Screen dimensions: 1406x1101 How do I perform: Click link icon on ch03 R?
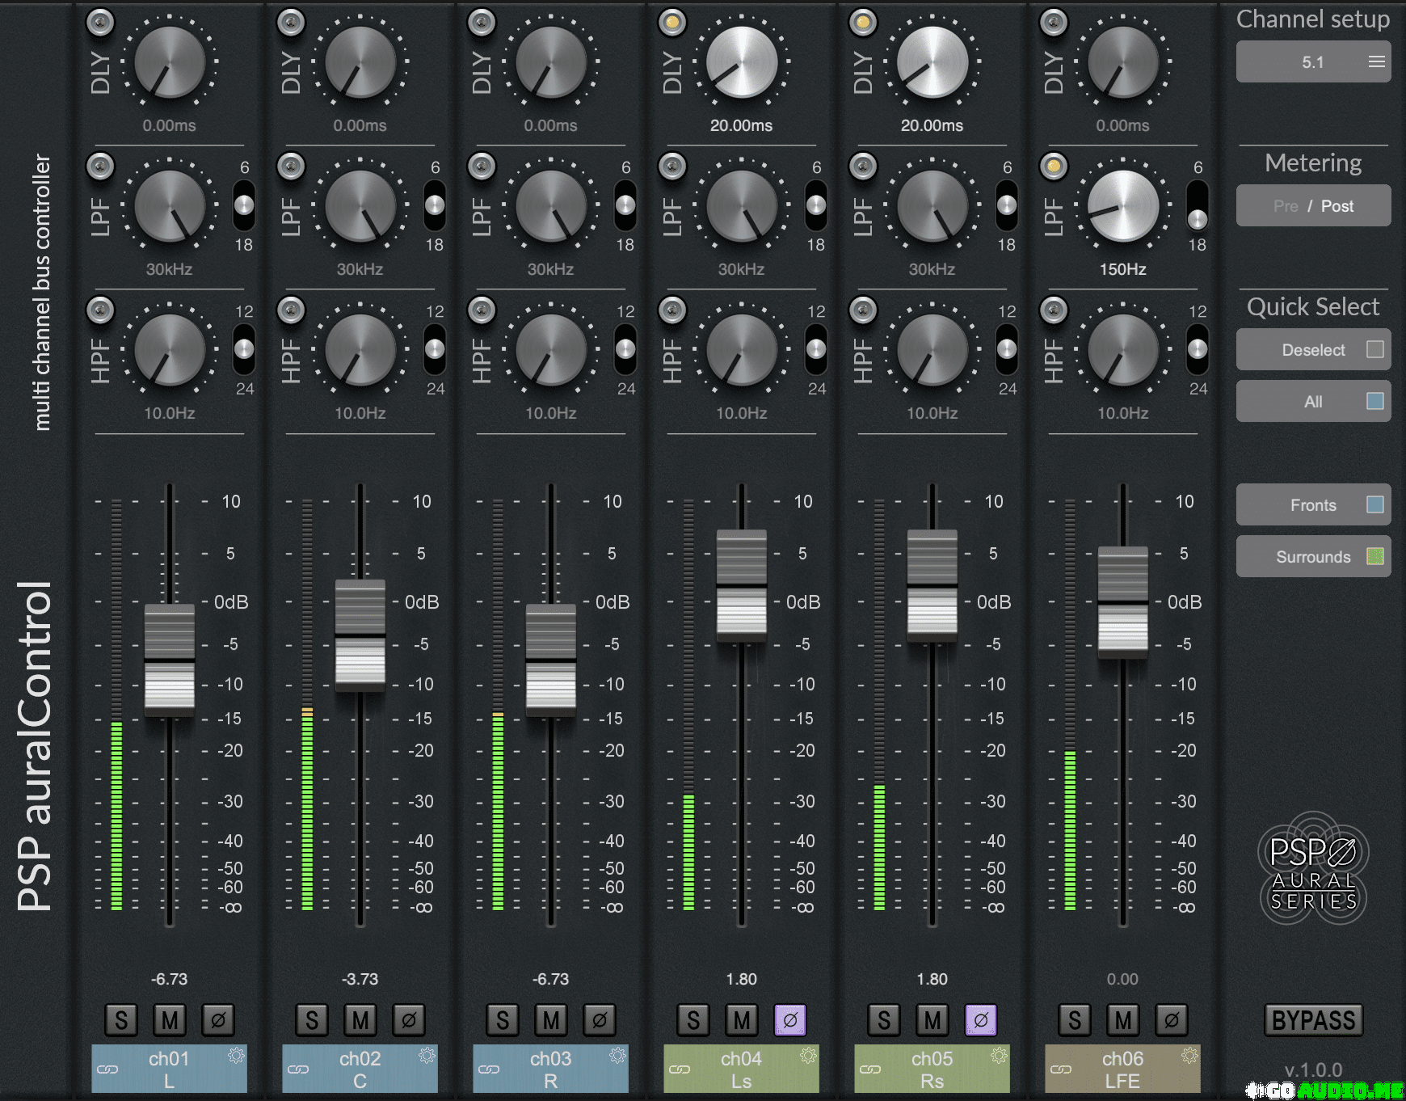click(489, 1069)
